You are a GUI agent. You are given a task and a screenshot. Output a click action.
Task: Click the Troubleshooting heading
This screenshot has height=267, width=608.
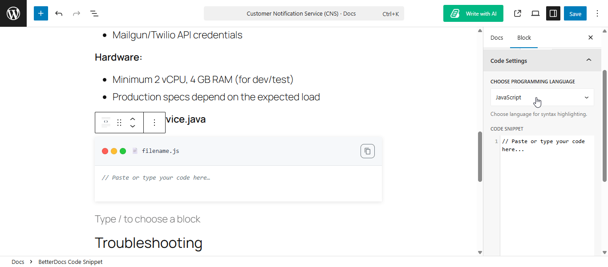[149, 243]
